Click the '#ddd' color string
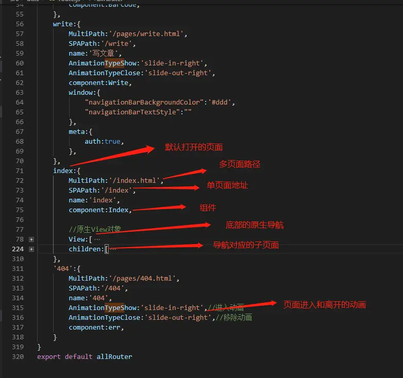This screenshot has height=378, width=403. point(220,102)
